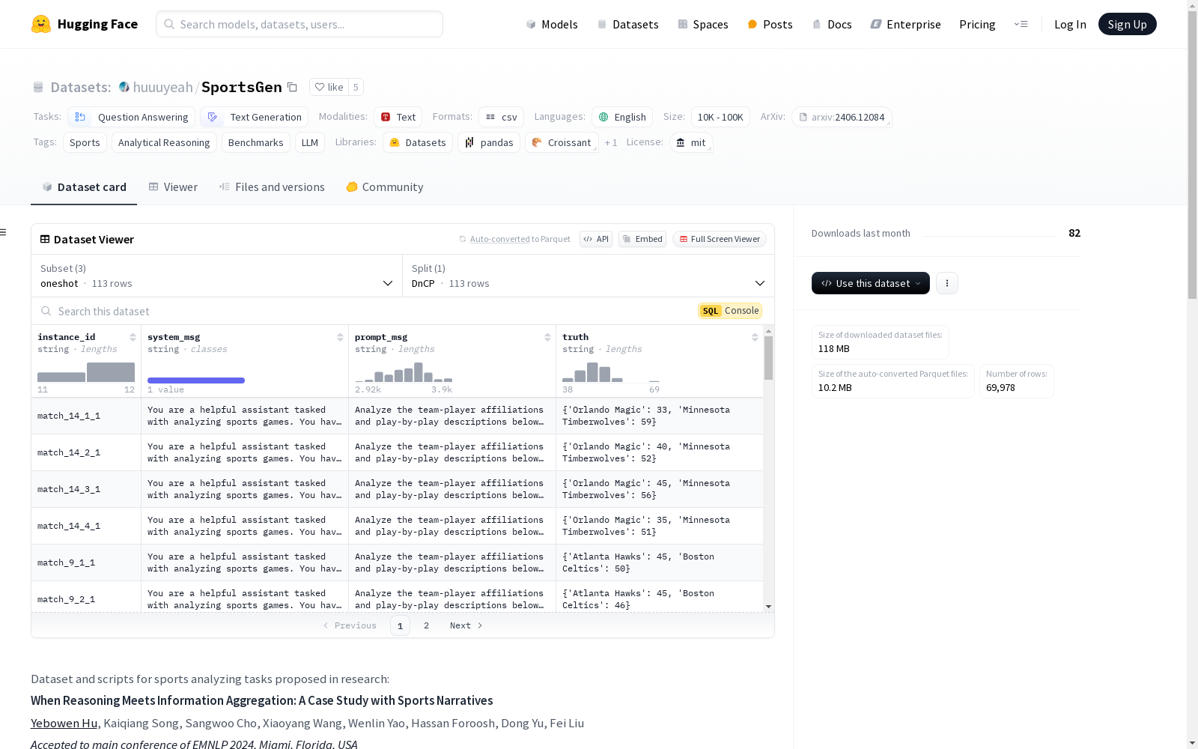Open Enterprise in top navigation
This screenshot has width=1198, height=749.
tap(905, 24)
